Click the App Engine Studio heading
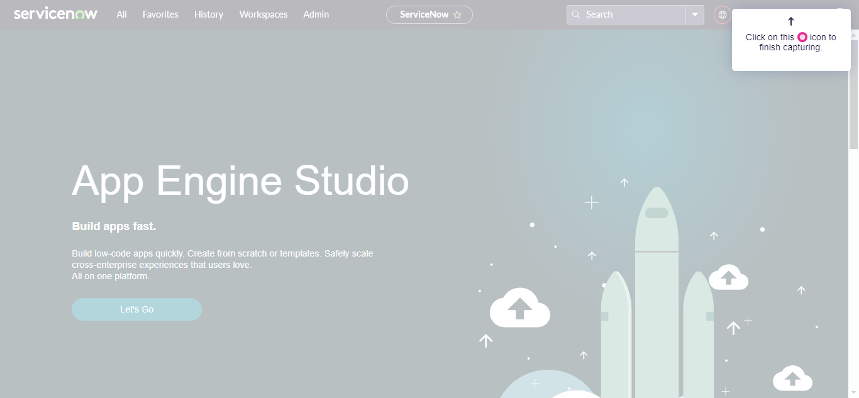The height and width of the screenshot is (398, 859). coord(240,182)
